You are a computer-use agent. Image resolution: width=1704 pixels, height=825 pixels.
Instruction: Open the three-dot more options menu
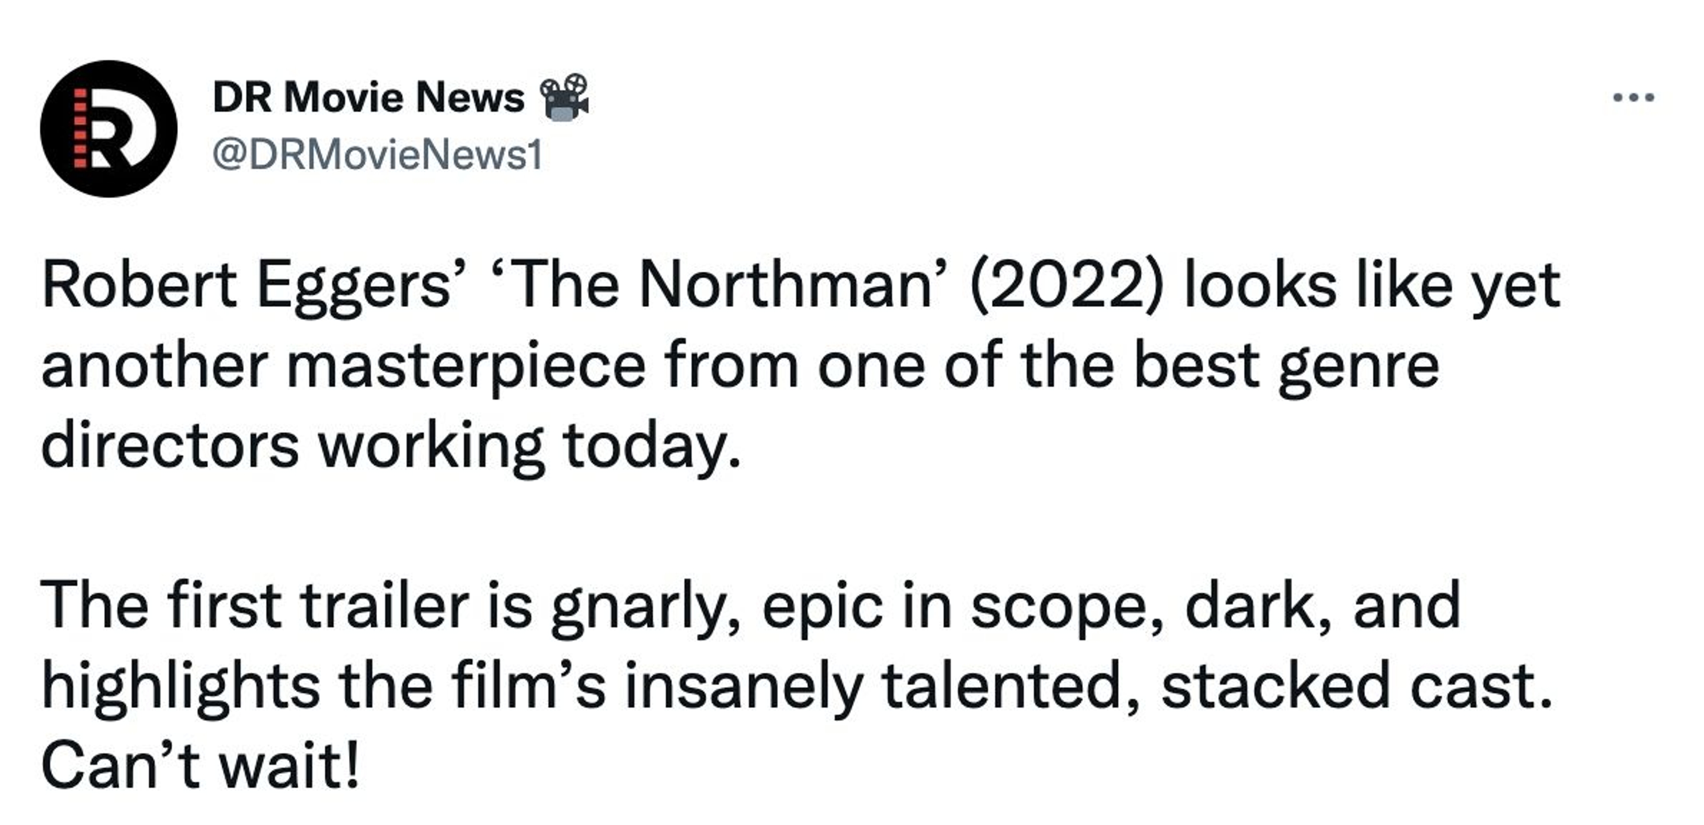[x=1633, y=98]
